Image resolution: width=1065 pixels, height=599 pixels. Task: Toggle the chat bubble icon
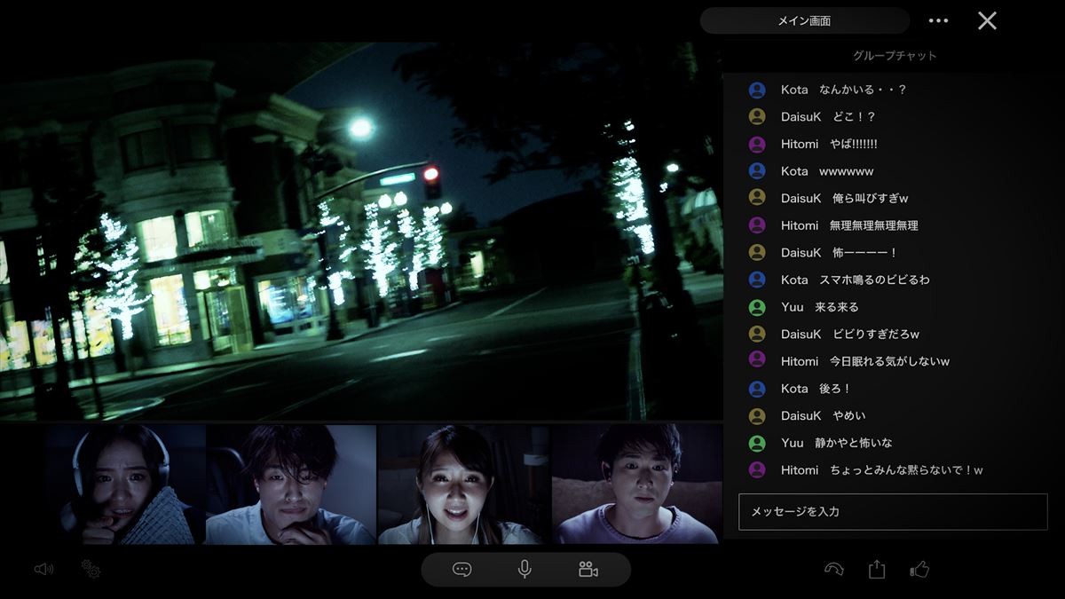(462, 570)
